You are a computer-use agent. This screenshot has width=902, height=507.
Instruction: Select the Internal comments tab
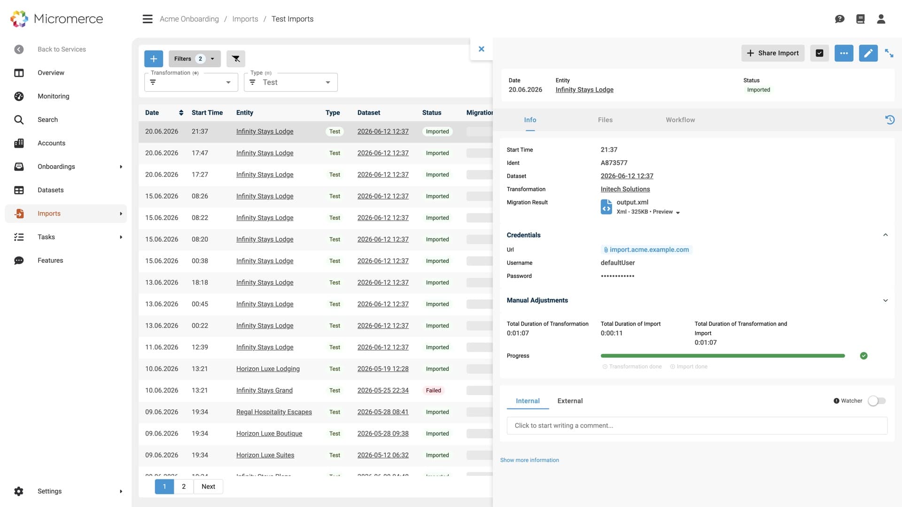(528, 401)
